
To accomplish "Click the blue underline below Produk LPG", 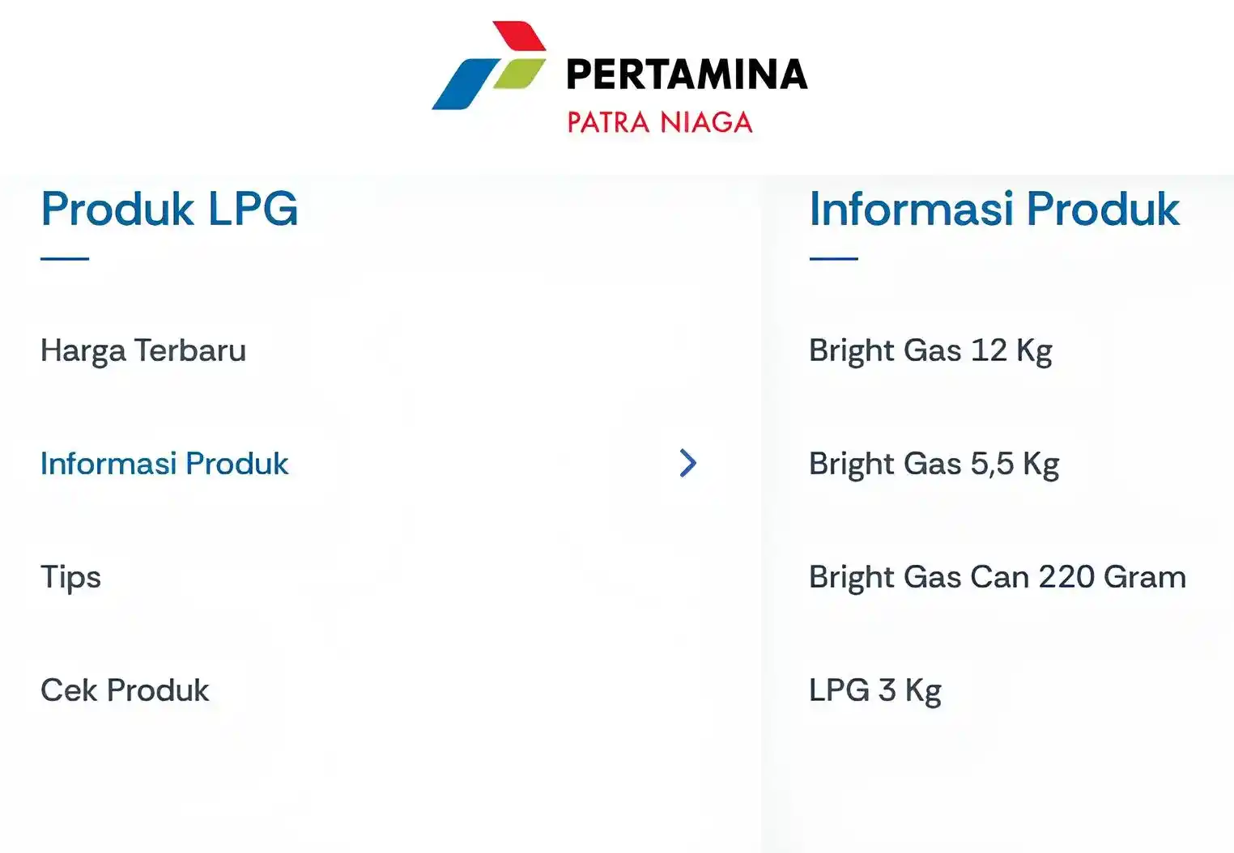I will (65, 257).
